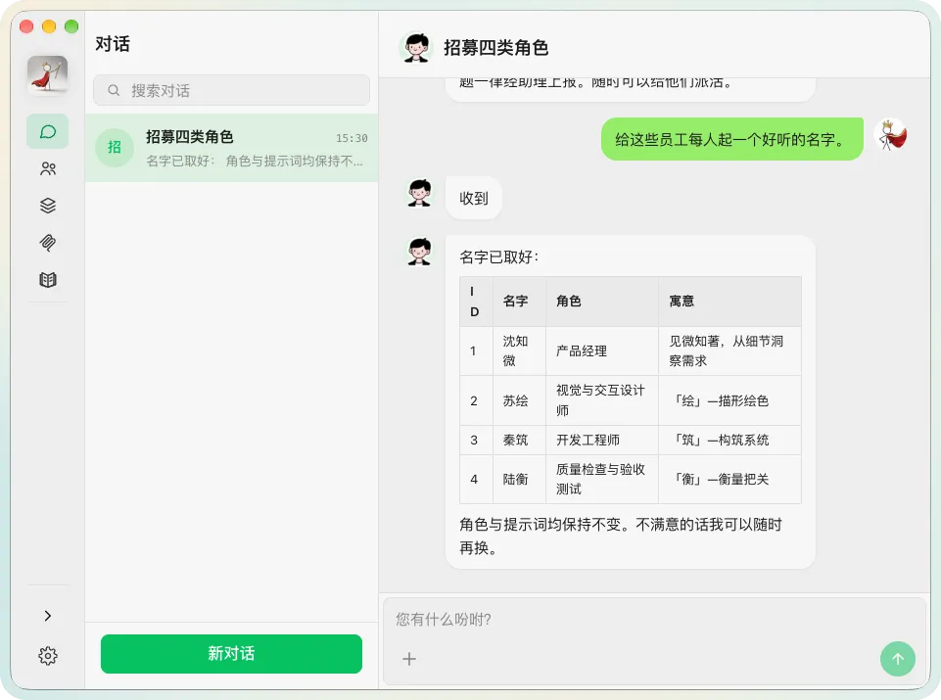Viewport: 941px width, 700px height.
Task: Expand the sidebar with chevron arrow
Action: pyautogui.click(x=47, y=616)
